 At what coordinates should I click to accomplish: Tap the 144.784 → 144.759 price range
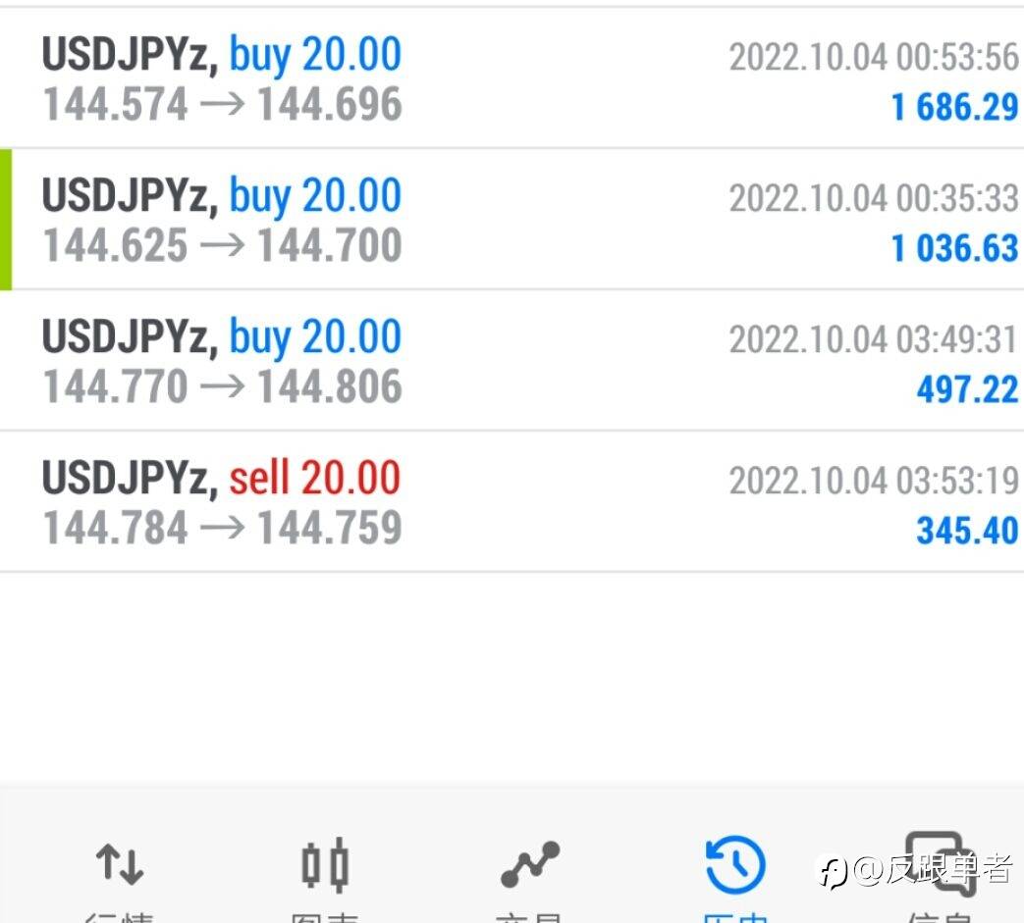(x=222, y=528)
